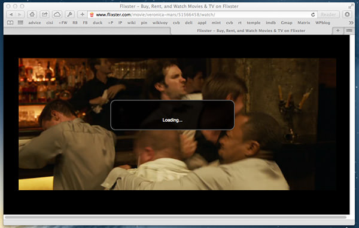Show all tabs button in tab bar
Screen dimensions: 359x228
click(349, 30)
